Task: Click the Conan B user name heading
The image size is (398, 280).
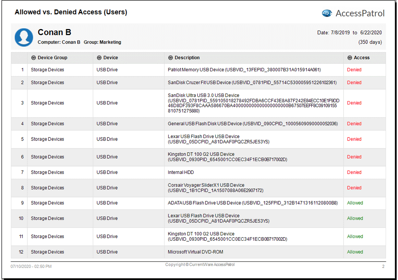Action: point(55,32)
